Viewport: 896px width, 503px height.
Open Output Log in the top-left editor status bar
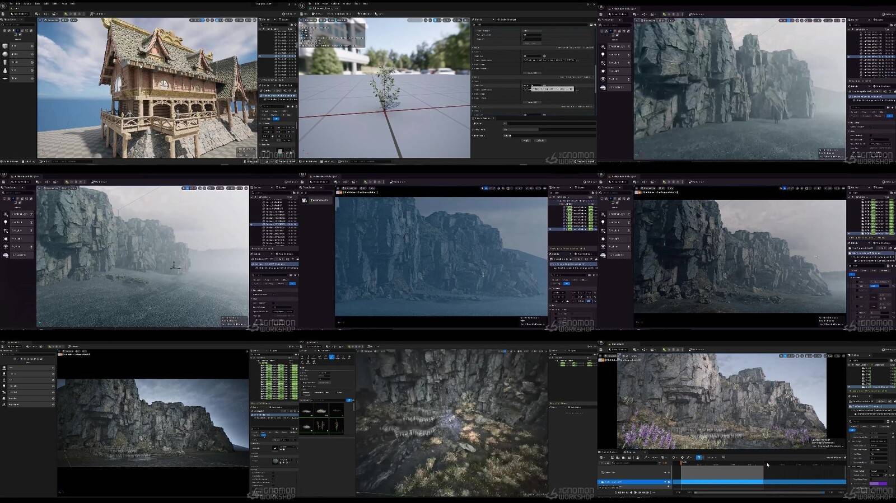(29, 161)
